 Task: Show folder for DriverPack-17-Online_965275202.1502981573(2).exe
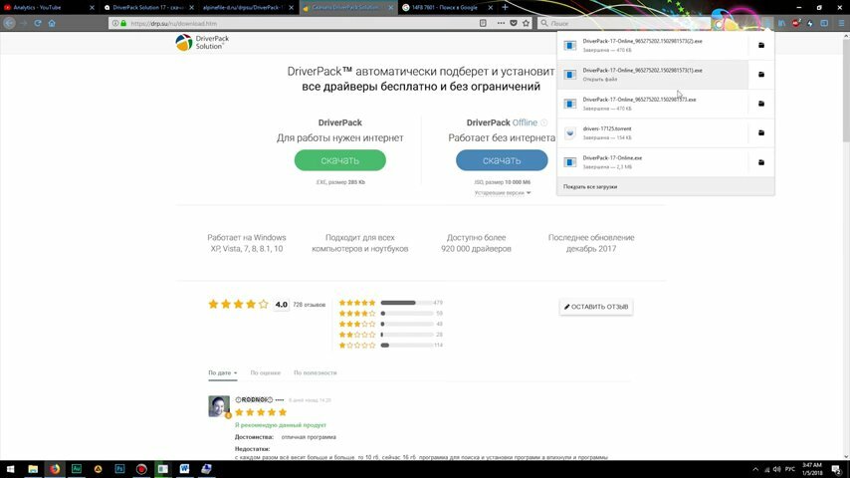(x=761, y=45)
